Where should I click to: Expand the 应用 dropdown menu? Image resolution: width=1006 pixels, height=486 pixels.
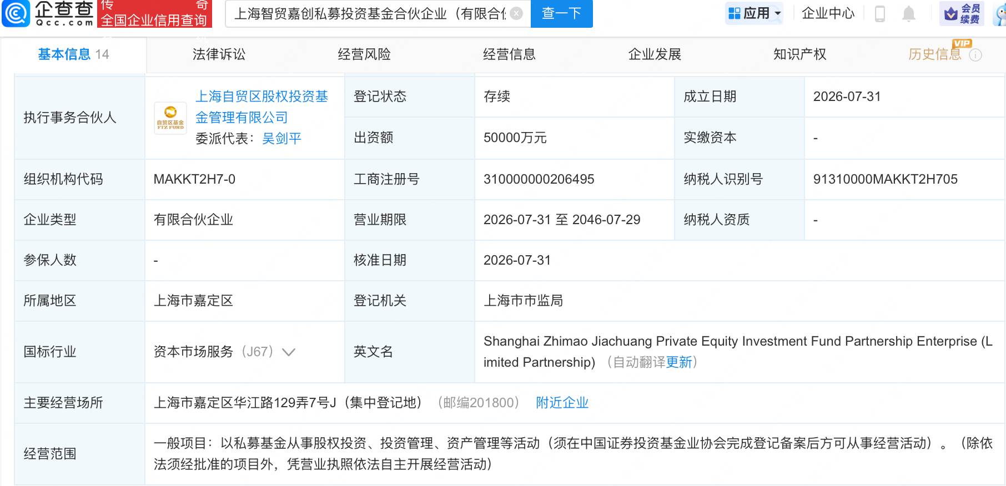coord(754,13)
